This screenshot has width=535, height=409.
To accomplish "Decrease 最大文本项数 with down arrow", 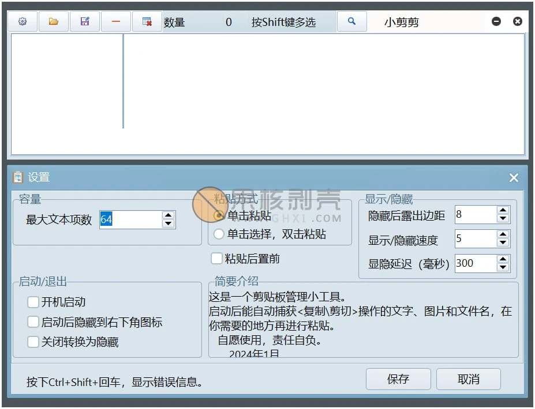I will [x=168, y=224].
